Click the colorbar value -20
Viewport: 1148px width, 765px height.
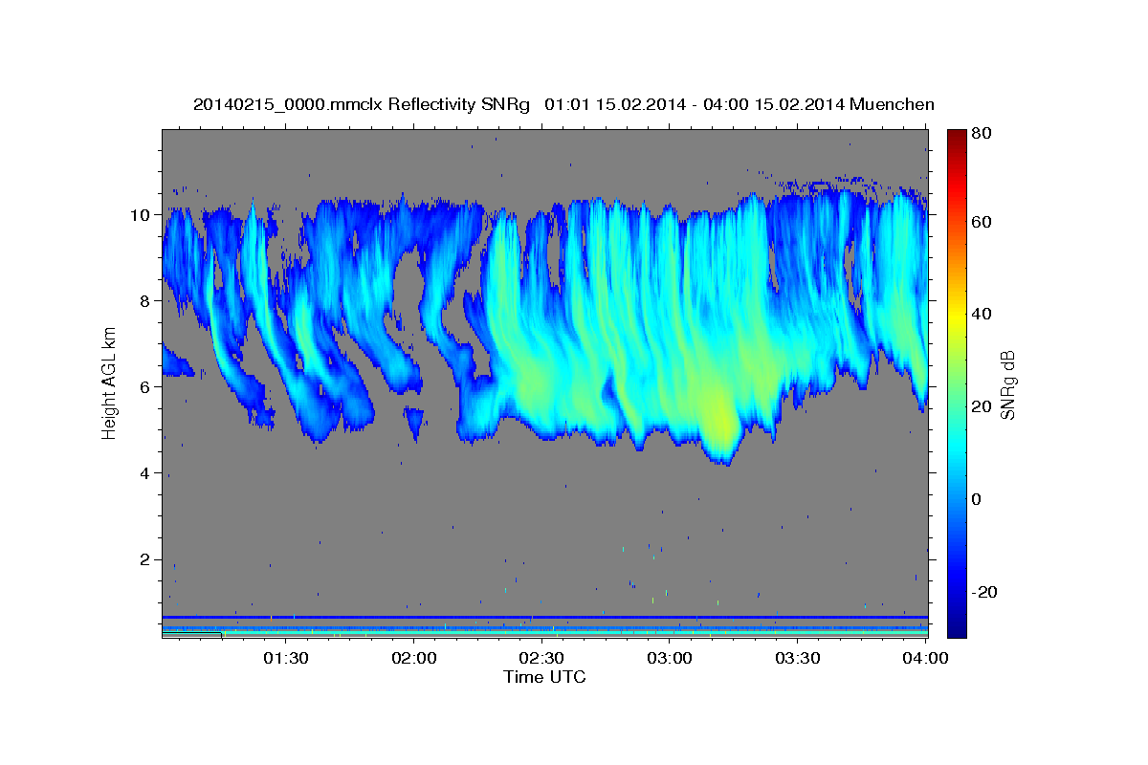click(x=986, y=592)
